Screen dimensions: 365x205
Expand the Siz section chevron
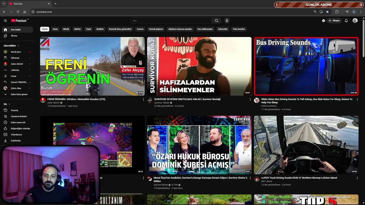(x=9, y=104)
